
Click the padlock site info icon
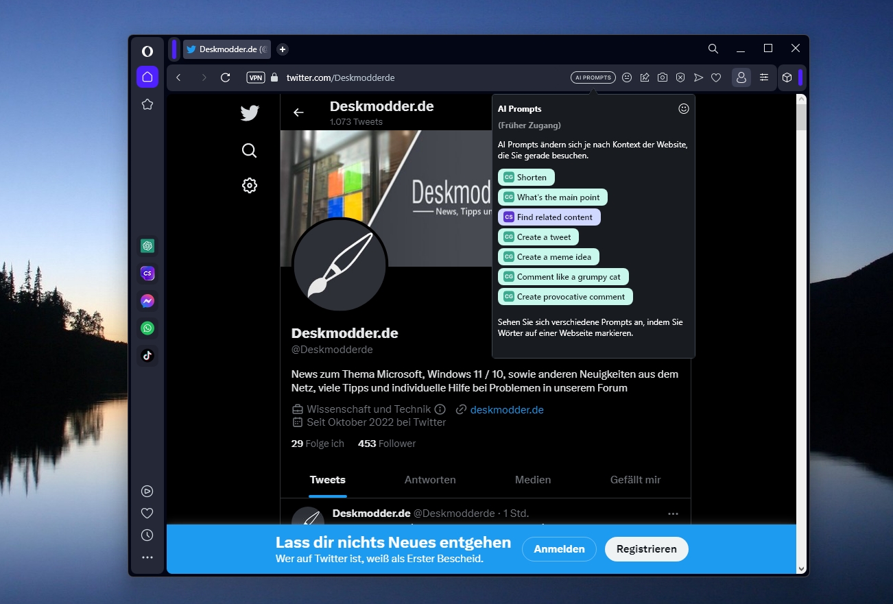point(274,77)
